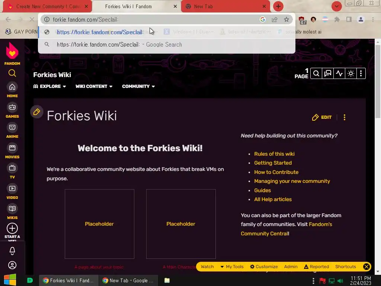Open wiki search tool in header
This screenshot has height=286, width=381.
pyautogui.click(x=316, y=73)
